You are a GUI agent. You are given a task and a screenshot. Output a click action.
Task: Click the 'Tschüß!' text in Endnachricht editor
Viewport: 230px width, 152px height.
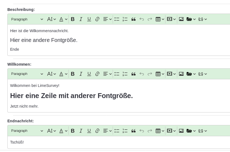pyautogui.click(x=17, y=142)
